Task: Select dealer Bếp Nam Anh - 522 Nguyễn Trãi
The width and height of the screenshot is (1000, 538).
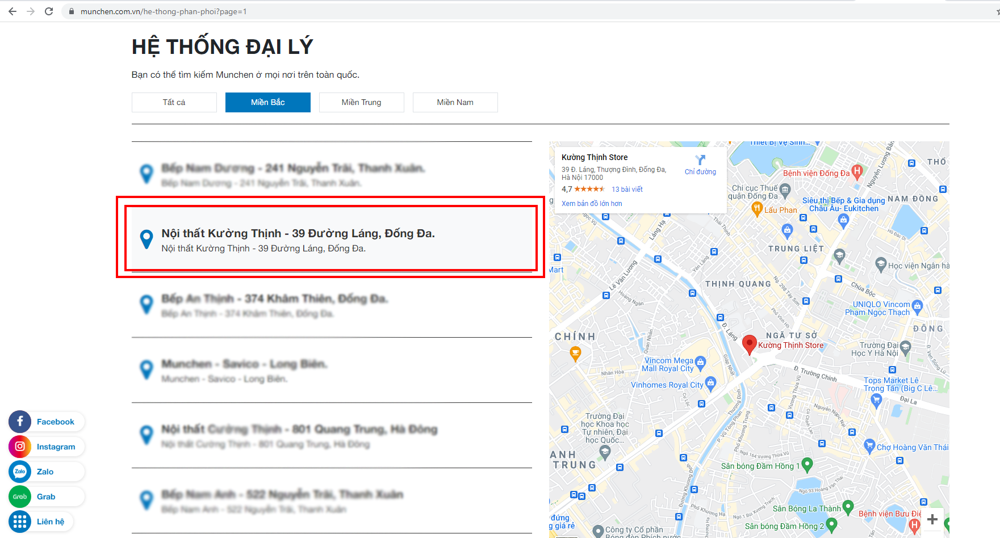Action: pyautogui.click(x=332, y=501)
